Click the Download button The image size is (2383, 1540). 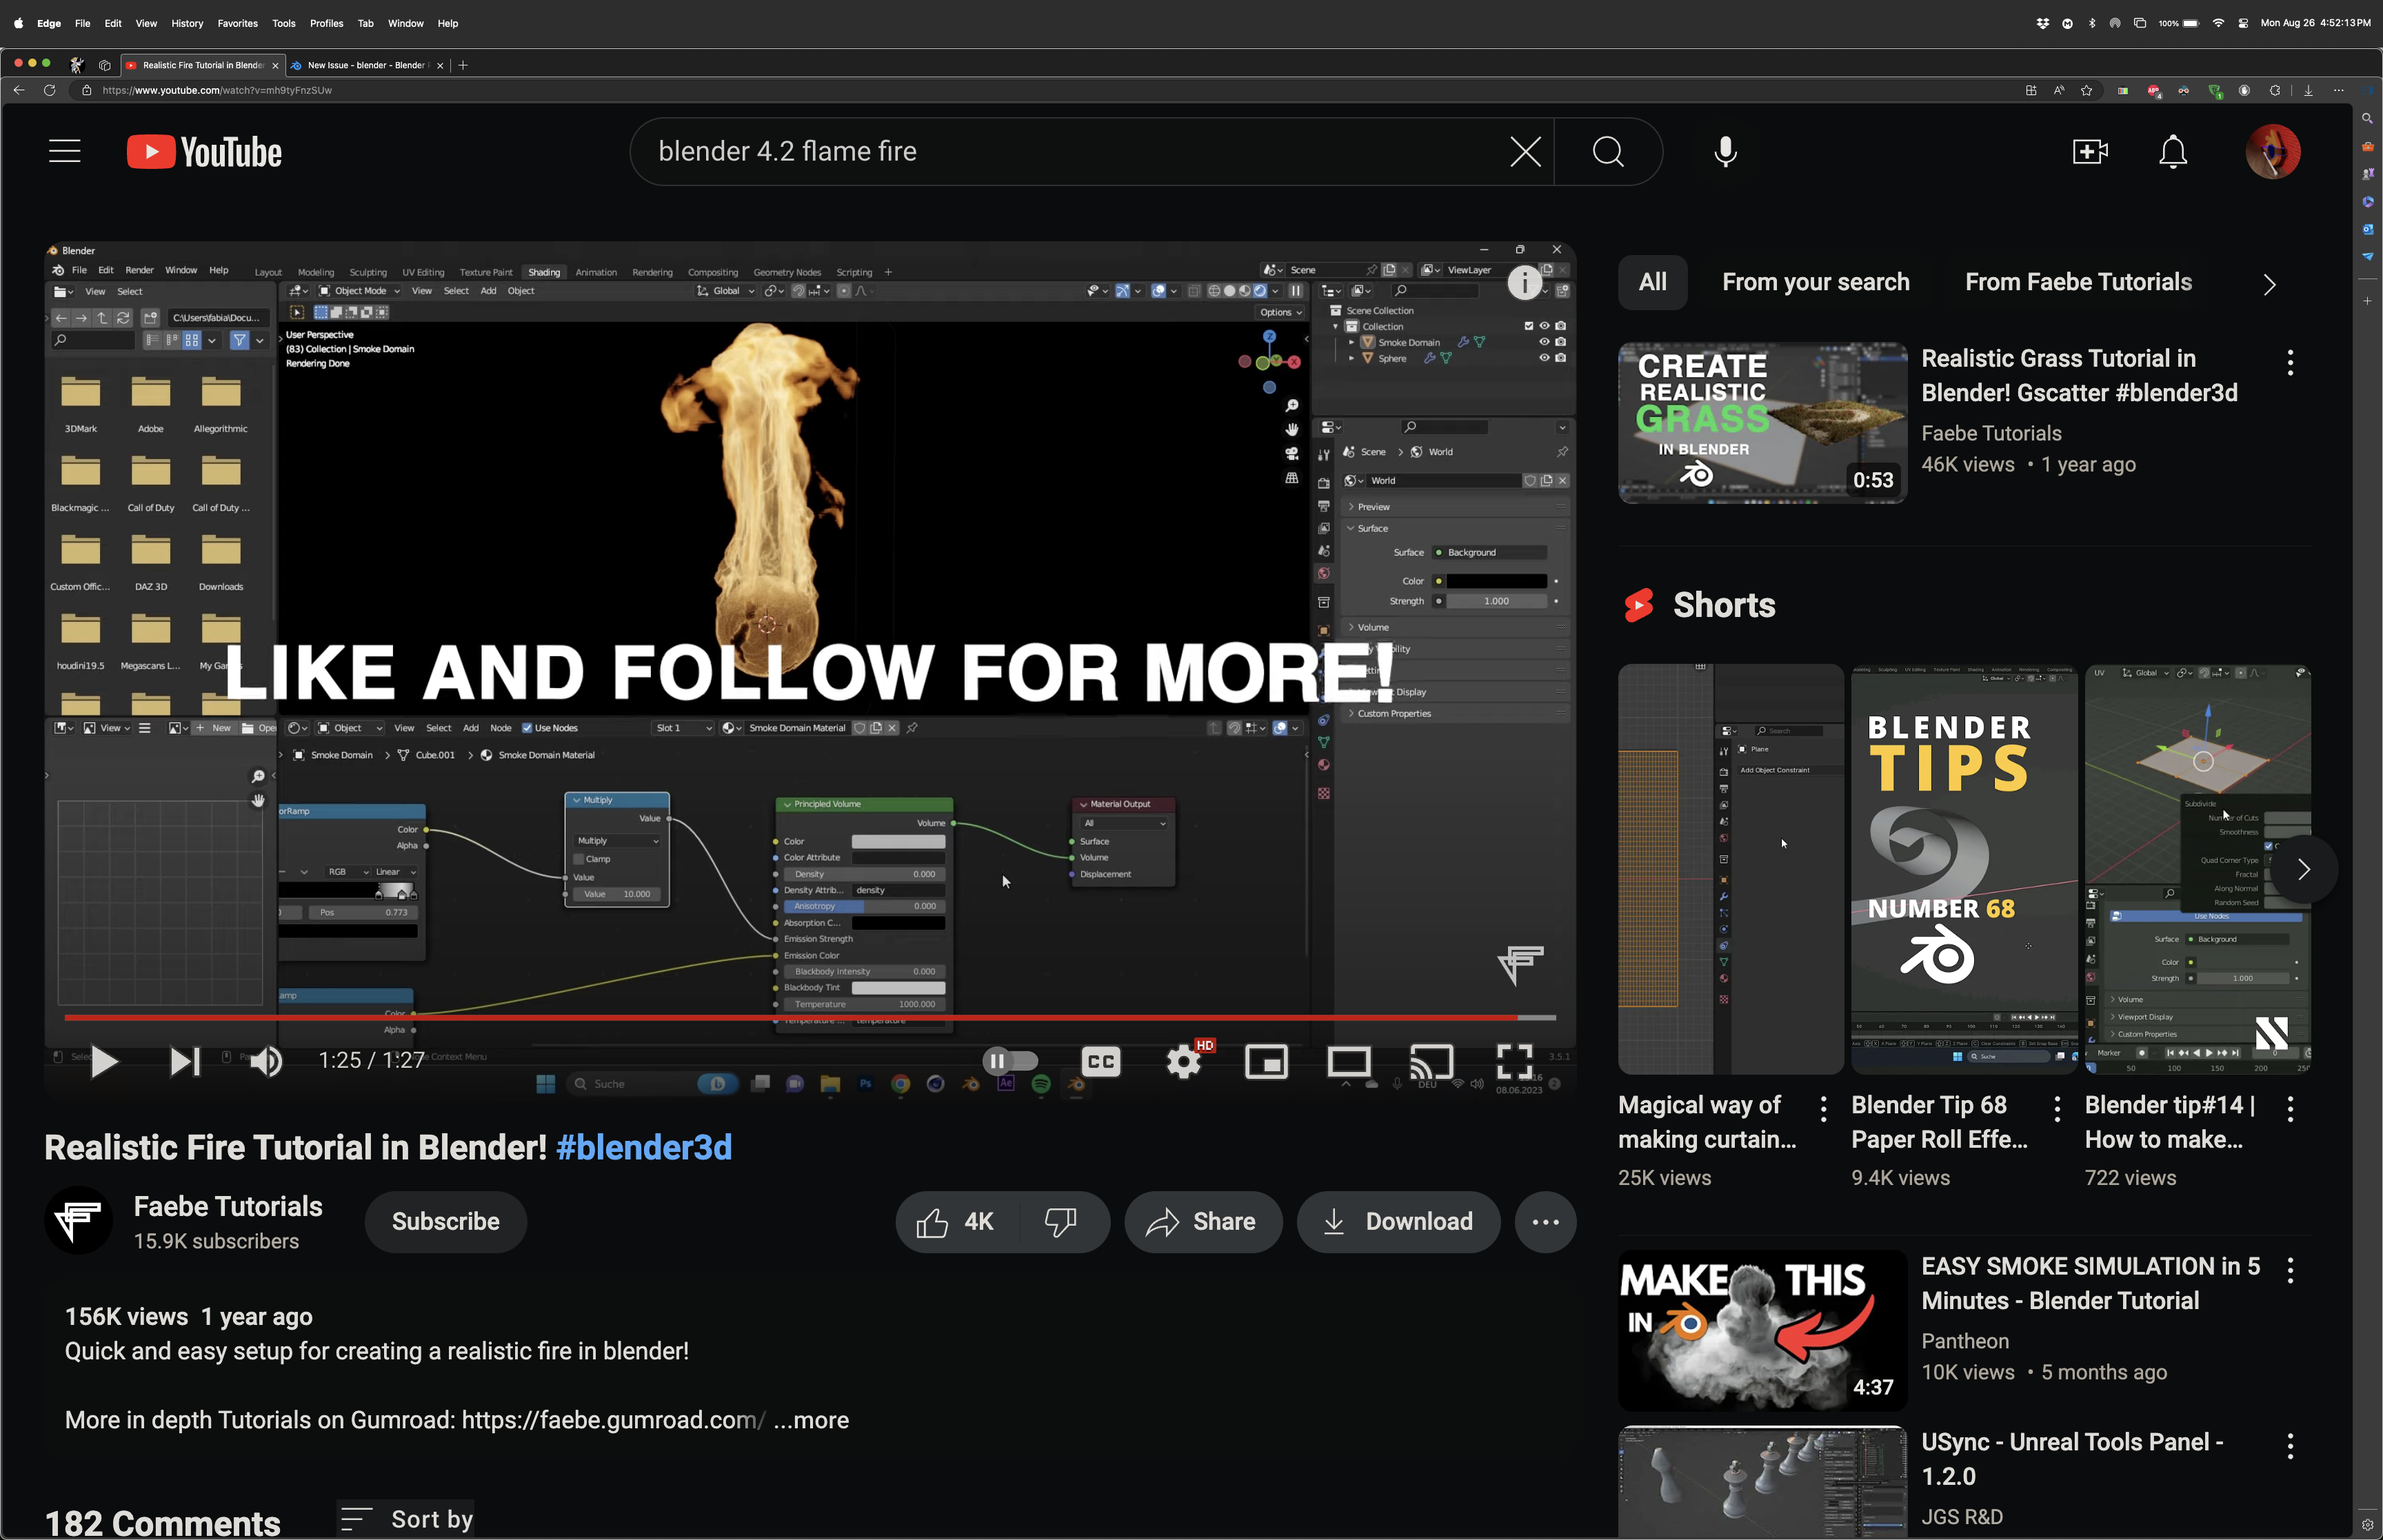1398,1222
